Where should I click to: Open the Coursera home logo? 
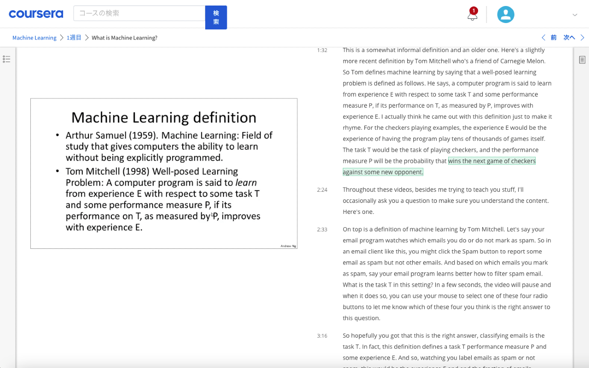point(36,14)
